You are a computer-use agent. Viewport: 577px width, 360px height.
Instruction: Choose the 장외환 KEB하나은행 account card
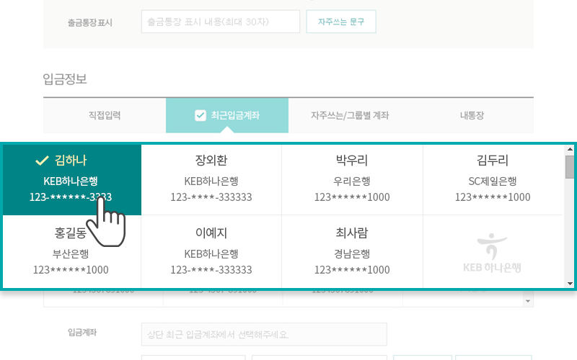pos(211,179)
